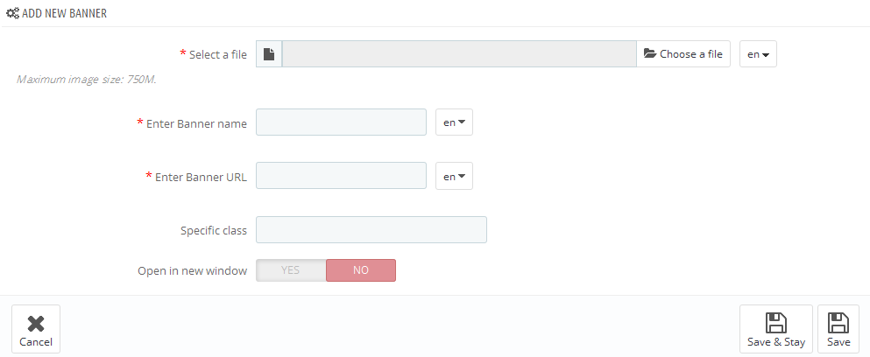Click the Select a file label
Screen dimensions: 870x357
click(218, 54)
